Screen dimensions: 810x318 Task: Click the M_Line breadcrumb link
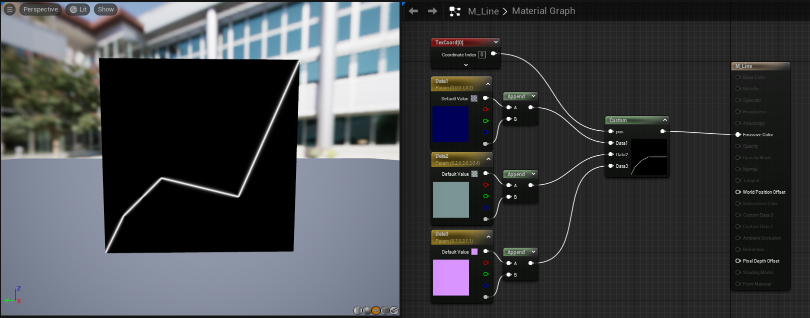(483, 11)
